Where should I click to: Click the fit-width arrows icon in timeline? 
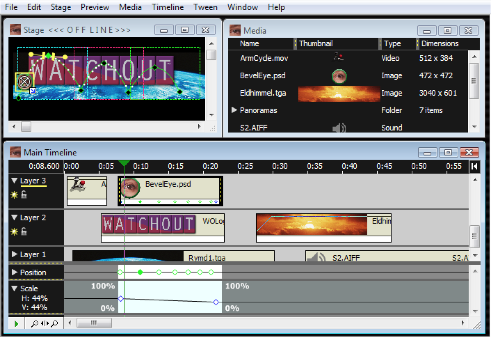click(x=45, y=323)
